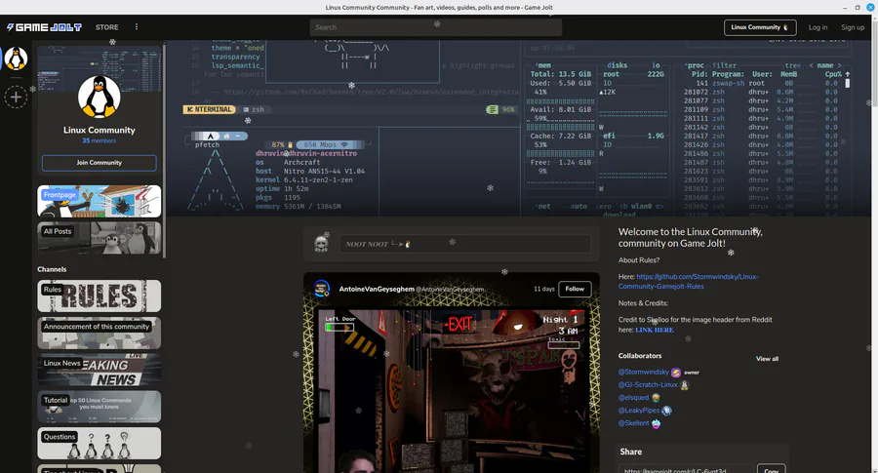Open the 35 members link

[100, 141]
